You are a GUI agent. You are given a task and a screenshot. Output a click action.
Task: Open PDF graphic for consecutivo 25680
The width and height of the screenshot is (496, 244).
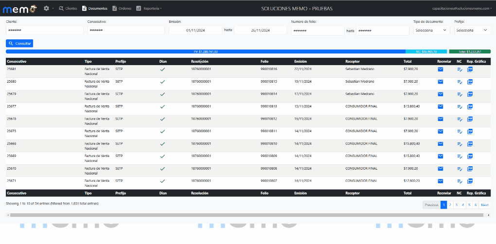coord(470,82)
